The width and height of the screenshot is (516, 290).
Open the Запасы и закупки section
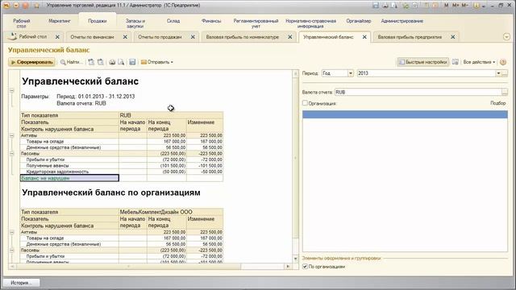[x=135, y=23]
